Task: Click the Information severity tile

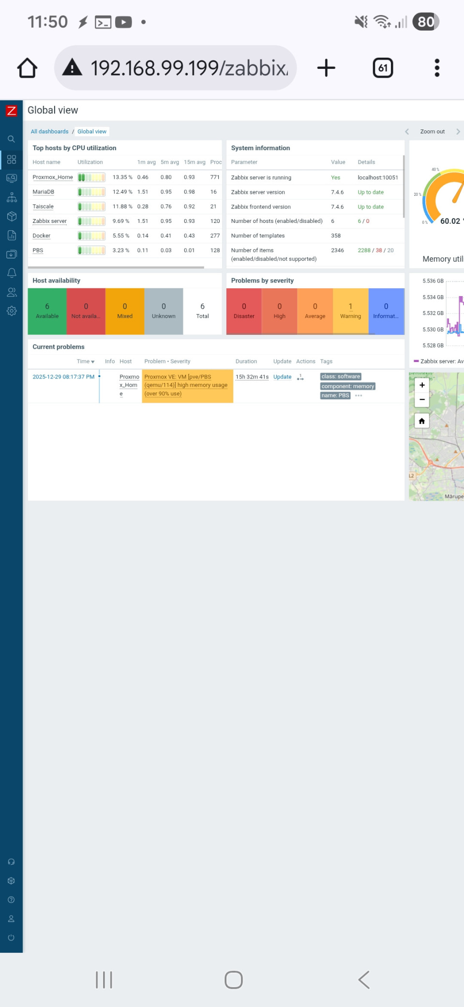Action: [x=386, y=311]
